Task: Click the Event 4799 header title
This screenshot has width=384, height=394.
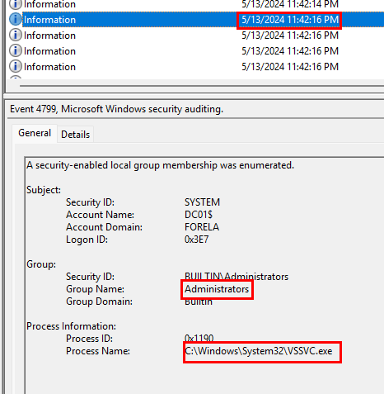Action: 116,109
